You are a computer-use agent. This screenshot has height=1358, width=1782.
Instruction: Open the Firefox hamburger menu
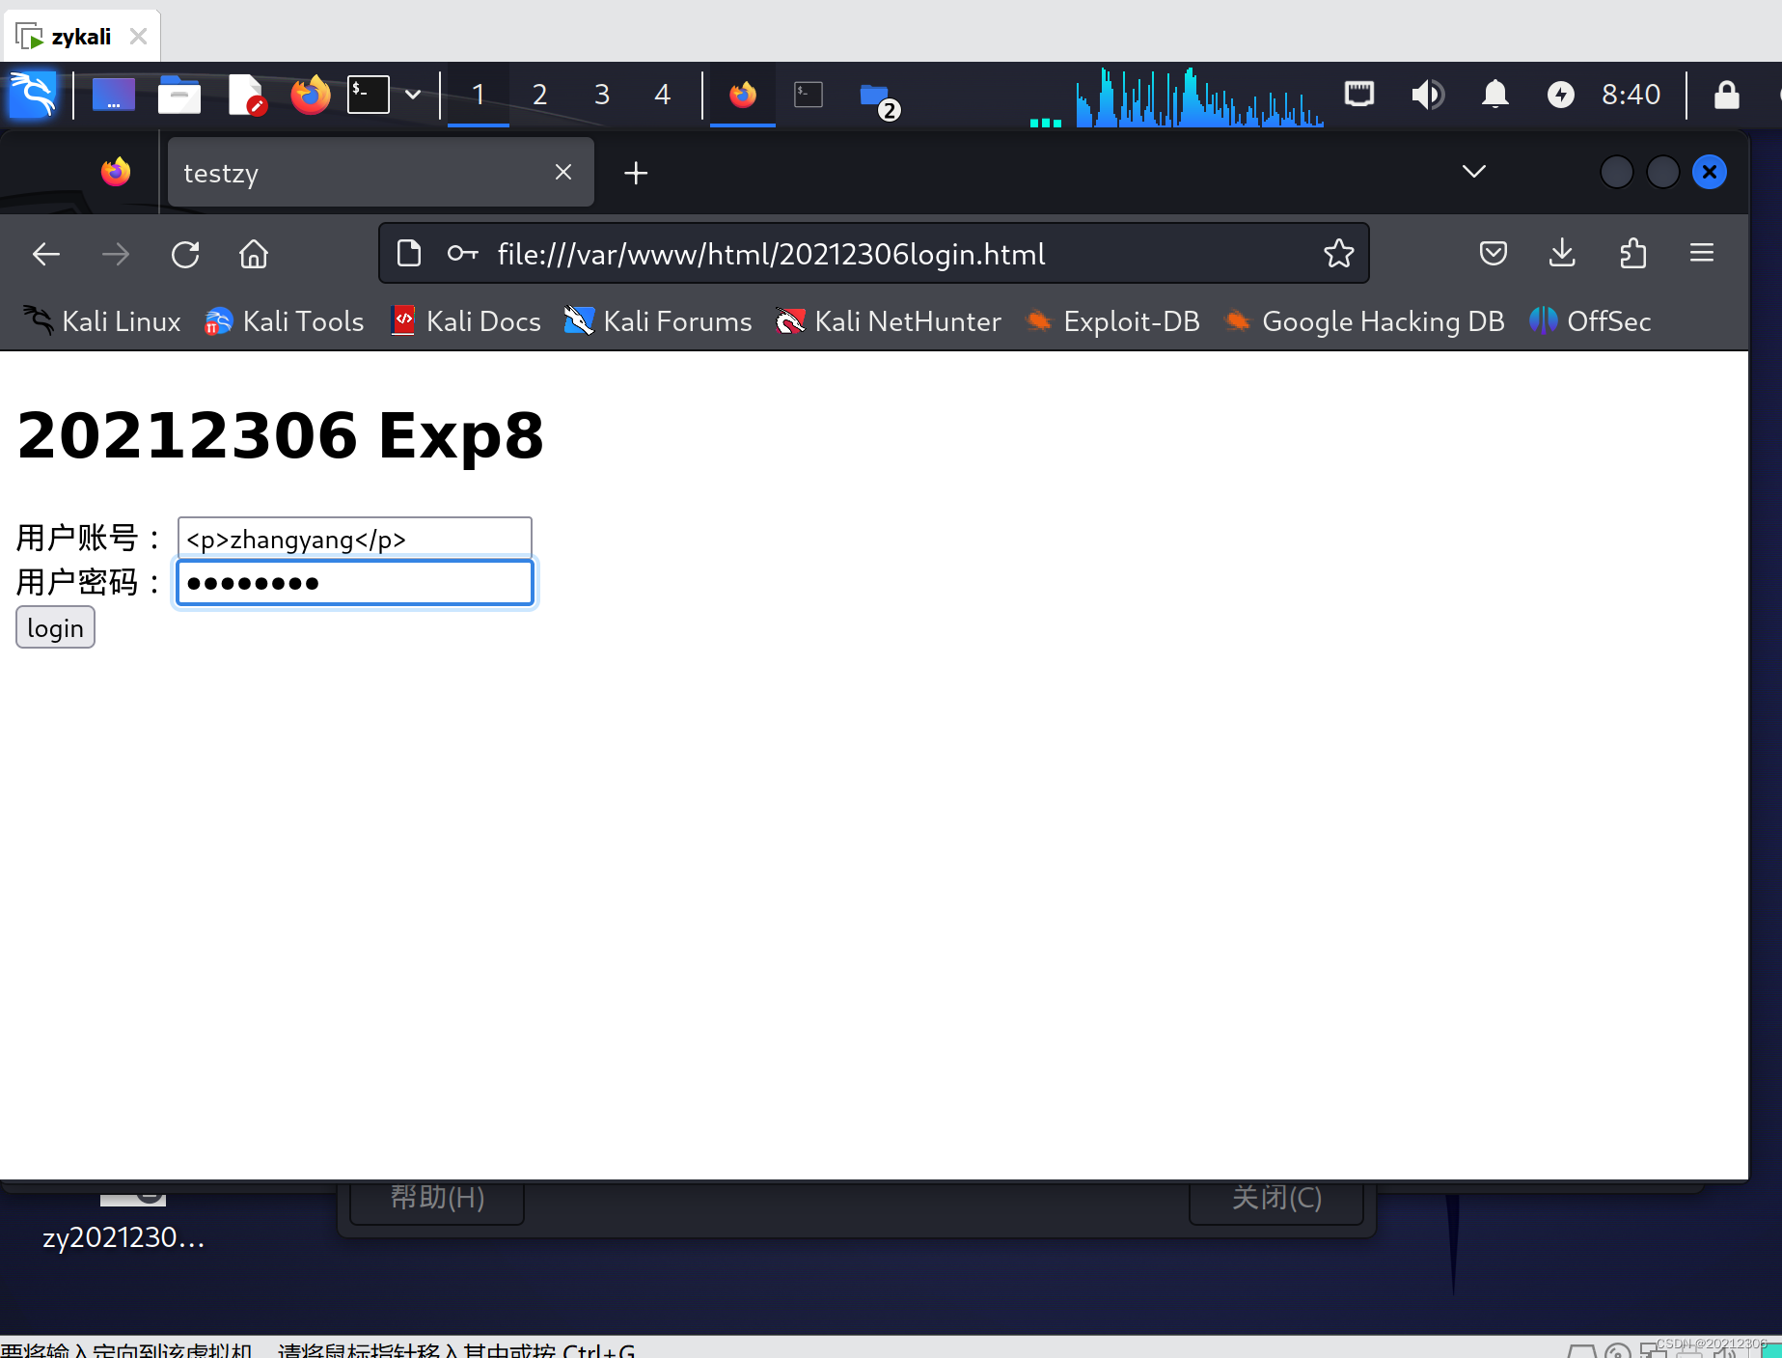pyautogui.click(x=1702, y=254)
